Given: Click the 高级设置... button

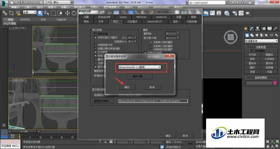Looking at the screenshot, I should 139,77.
